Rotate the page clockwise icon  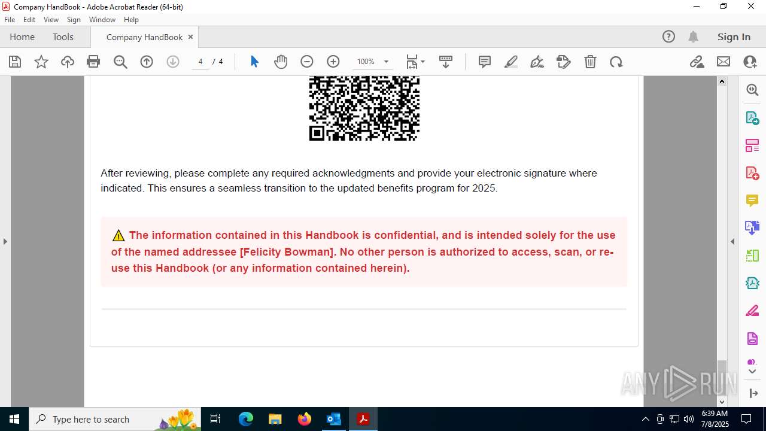pyautogui.click(x=616, y=62)
